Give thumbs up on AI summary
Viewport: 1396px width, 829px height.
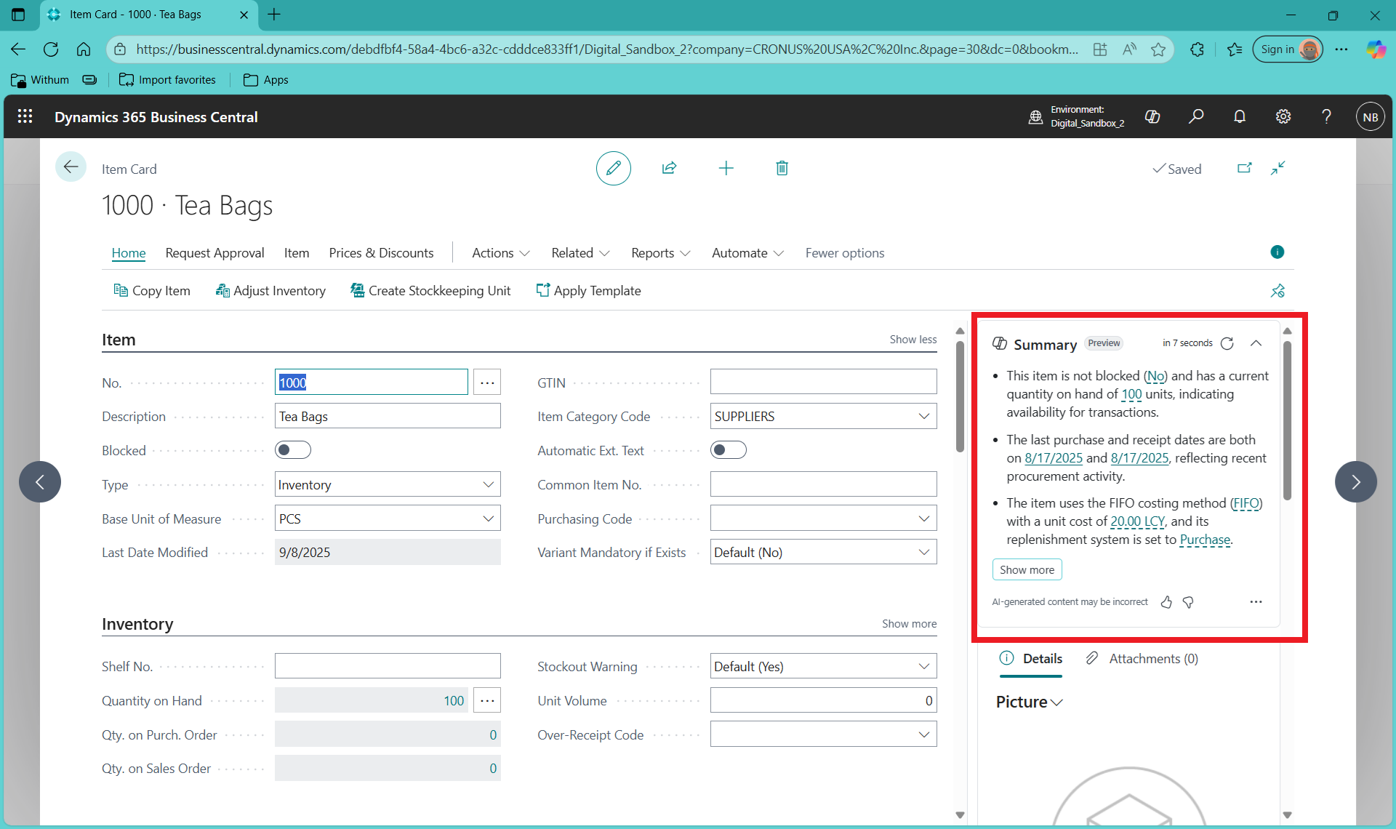click(x=1166, y=602)
